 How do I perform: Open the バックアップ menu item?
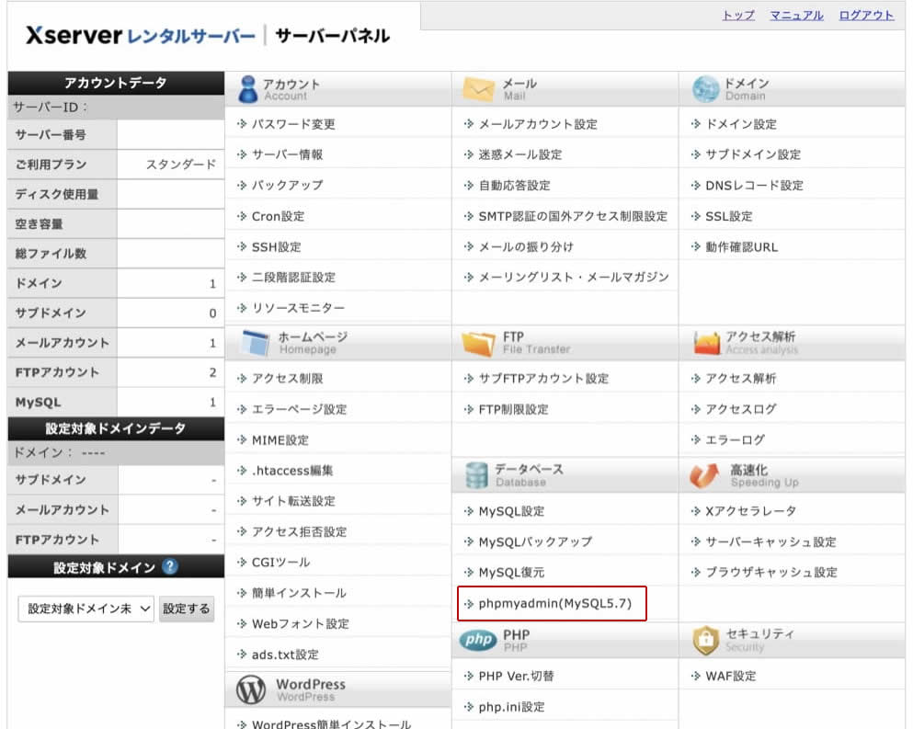pyautogui.click(x=287, y=185)
